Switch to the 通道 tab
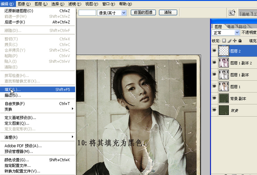 231,26
